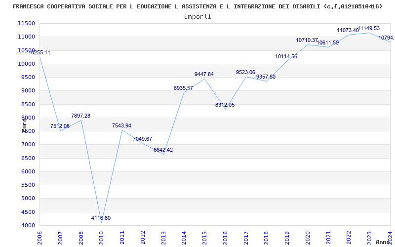
Task: Select the 11500 y-axis tick label
Action: point(26,23)
